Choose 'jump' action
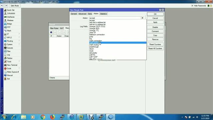 click(118, 37)
